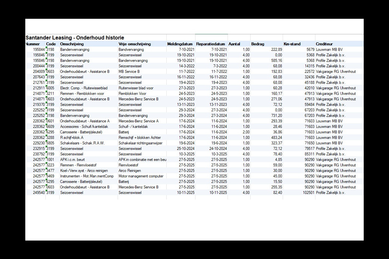Select the Meldingdatum 10-11-2025

(186, 193)
